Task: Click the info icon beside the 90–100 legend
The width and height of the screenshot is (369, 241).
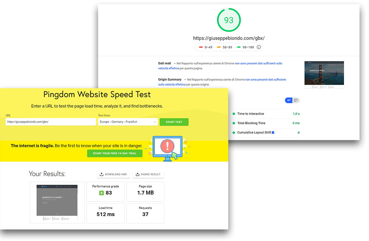Action: 259,47
